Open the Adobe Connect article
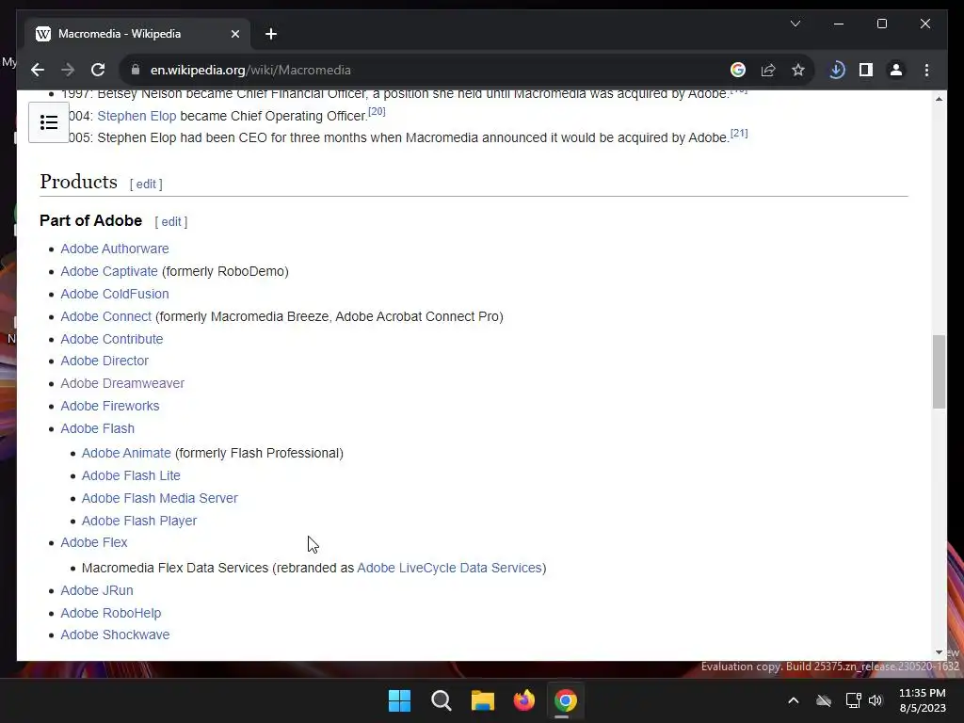This screenshot has width=964, height=723. click(105, 316)
